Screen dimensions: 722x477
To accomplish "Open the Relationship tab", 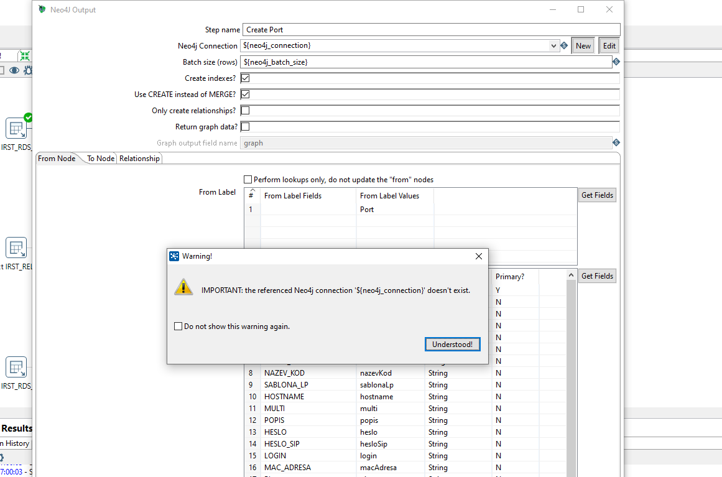I will (139, 158).
